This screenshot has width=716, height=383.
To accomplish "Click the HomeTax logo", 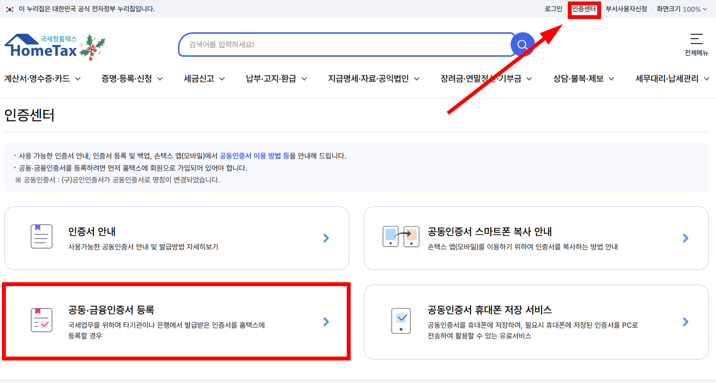I will pyautogui.click(x=42, y=45).
